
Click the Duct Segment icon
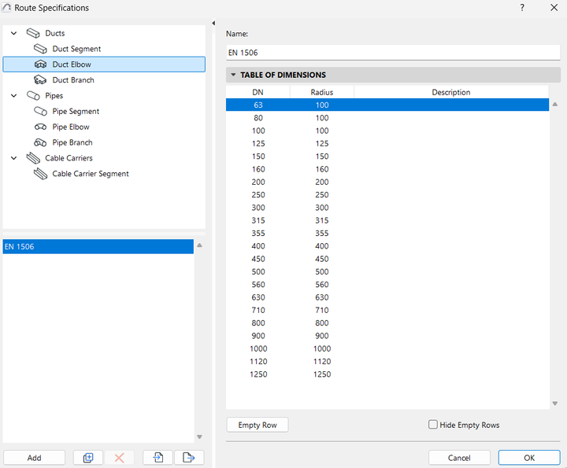[x=40, y=49]
